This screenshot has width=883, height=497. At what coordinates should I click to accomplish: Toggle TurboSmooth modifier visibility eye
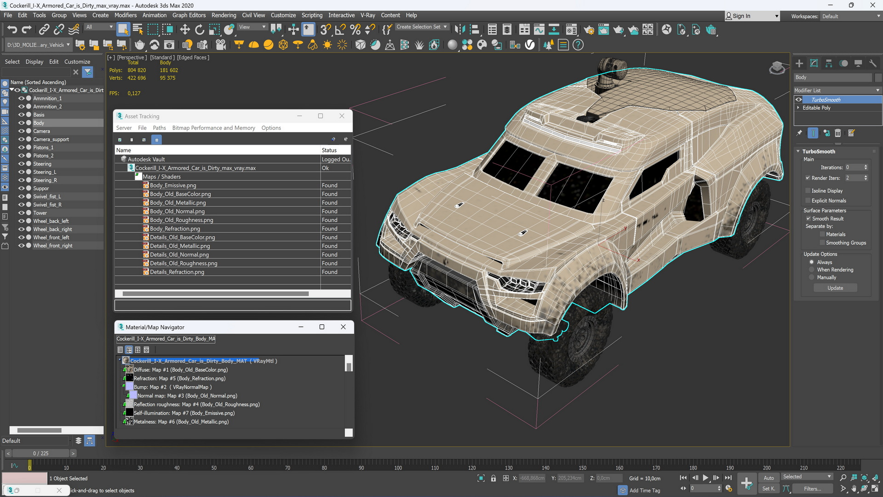click(799, 100)
